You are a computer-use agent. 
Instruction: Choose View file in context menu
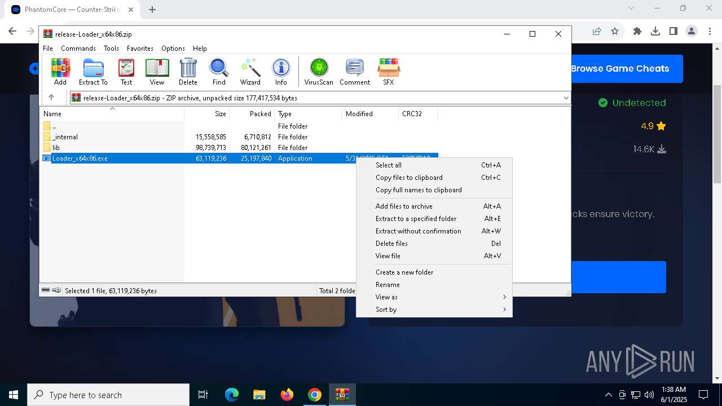click(434, 256)
